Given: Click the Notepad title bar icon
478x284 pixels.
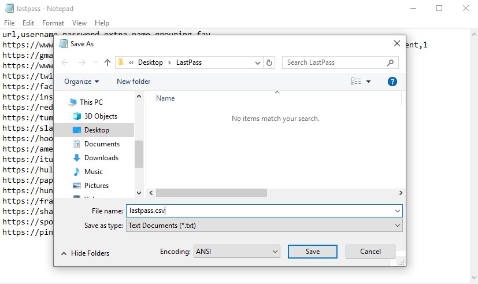Looking at the screenshot, I should coord(9,8).
